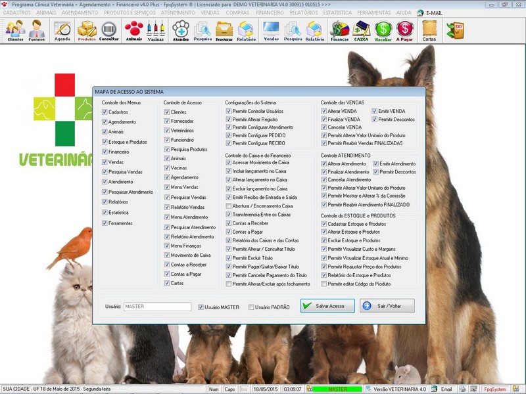Click the Salvar Acesso button

pyautogui.click(x=327, y=306)
